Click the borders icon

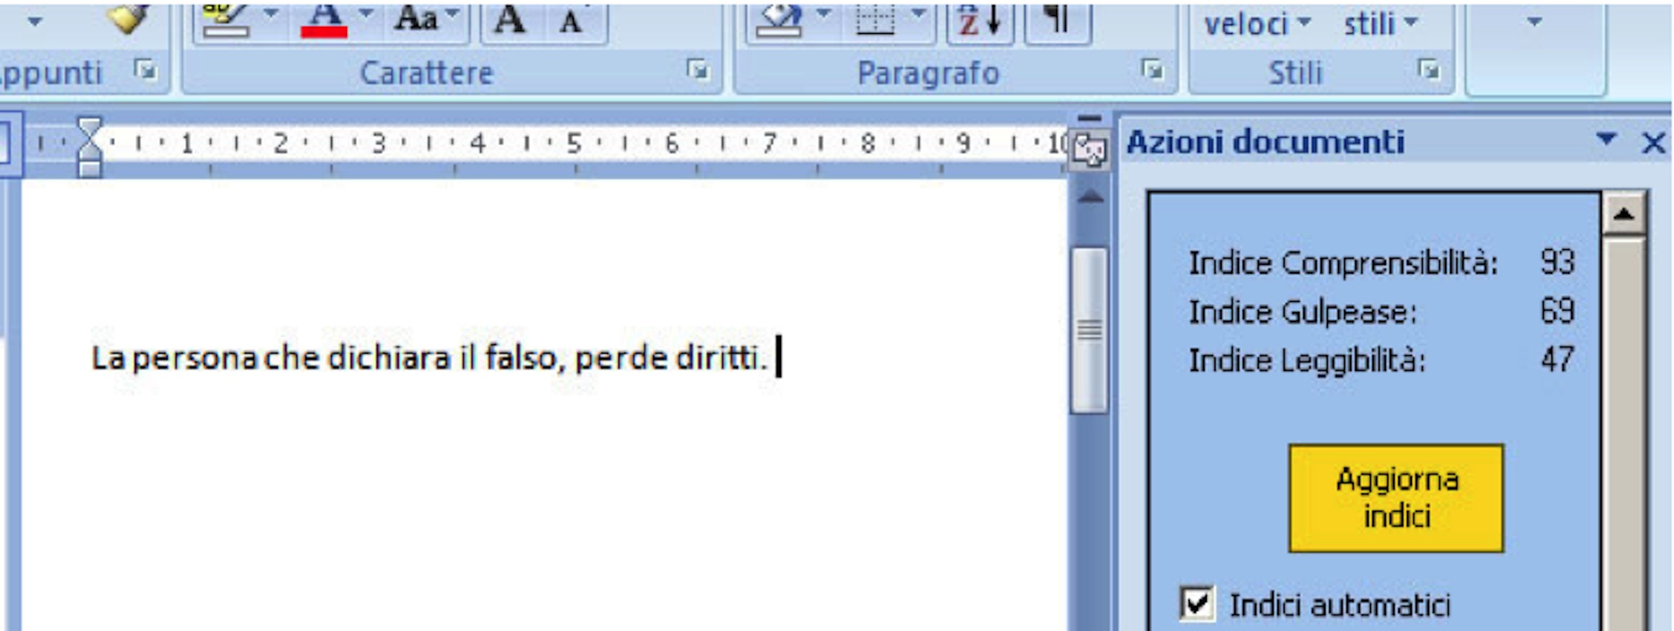[x=875, y=20]
